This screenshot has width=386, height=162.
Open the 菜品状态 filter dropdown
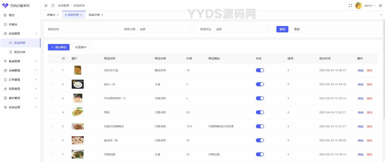coord(241,29)
